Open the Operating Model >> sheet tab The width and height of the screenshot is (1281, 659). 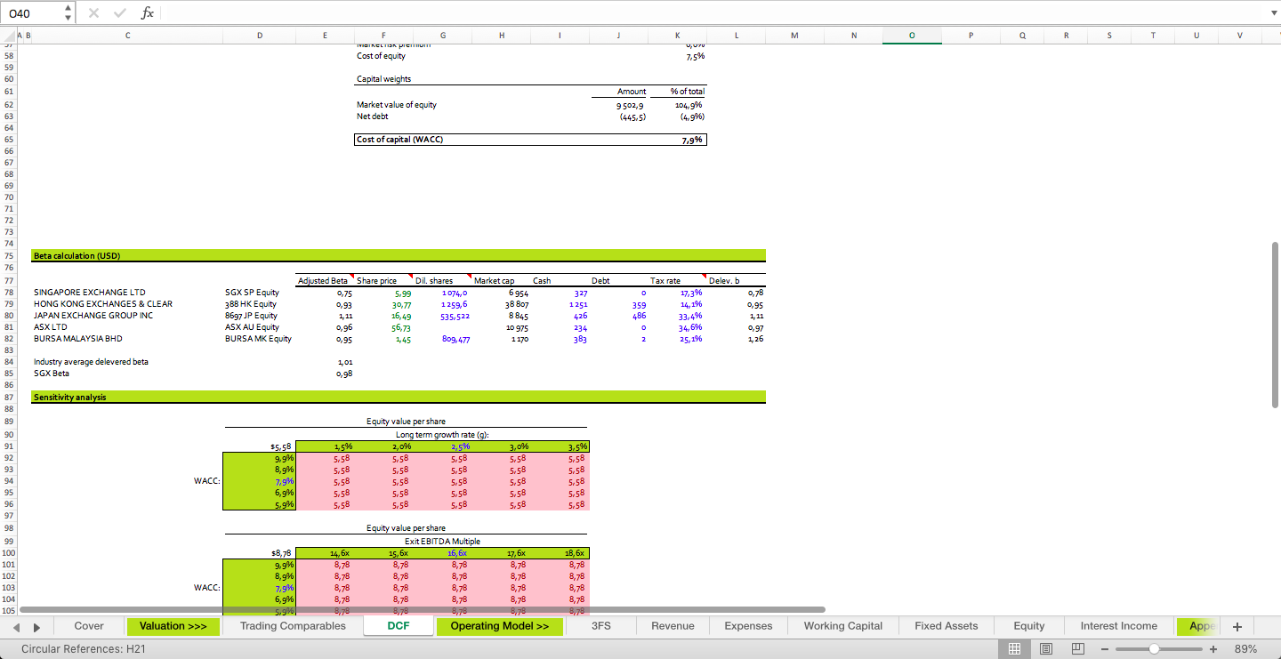click(500, 626)
